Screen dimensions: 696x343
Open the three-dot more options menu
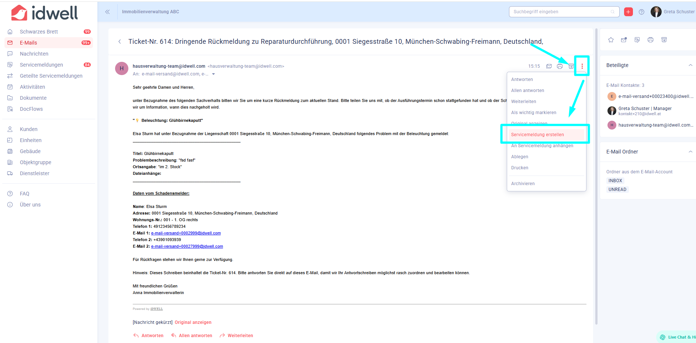582,66
